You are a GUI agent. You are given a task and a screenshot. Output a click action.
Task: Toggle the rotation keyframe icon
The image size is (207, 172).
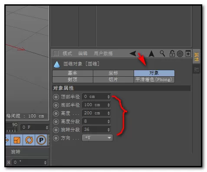click(29, 140)
